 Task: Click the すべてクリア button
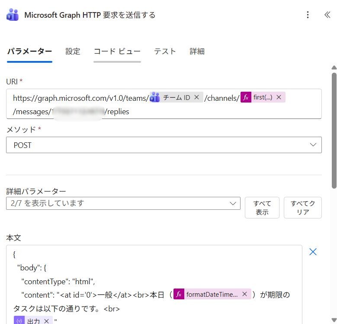302,208
